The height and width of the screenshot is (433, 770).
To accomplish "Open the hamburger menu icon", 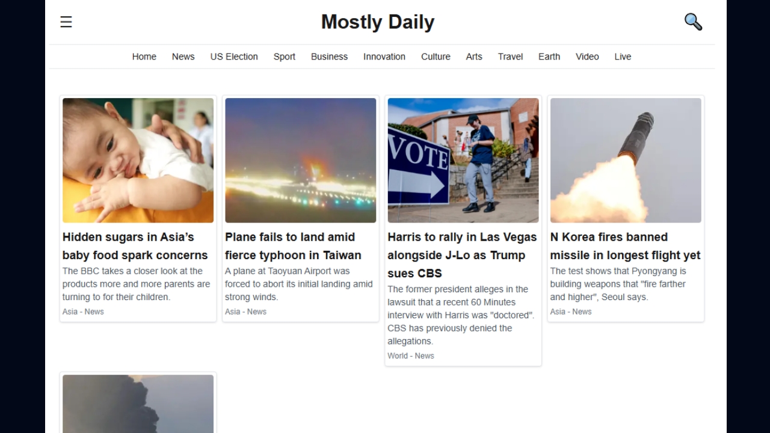I will click(x=66, y=22).
